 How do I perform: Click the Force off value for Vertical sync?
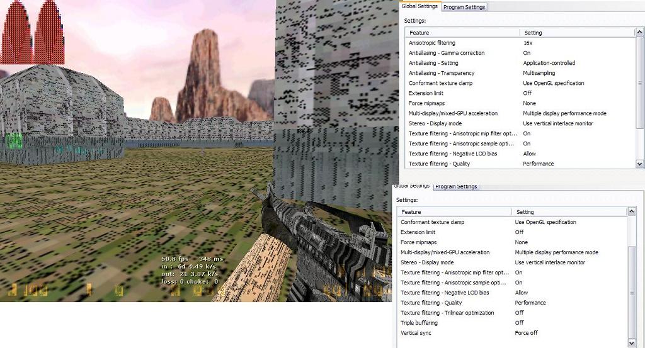coord(526,333)
